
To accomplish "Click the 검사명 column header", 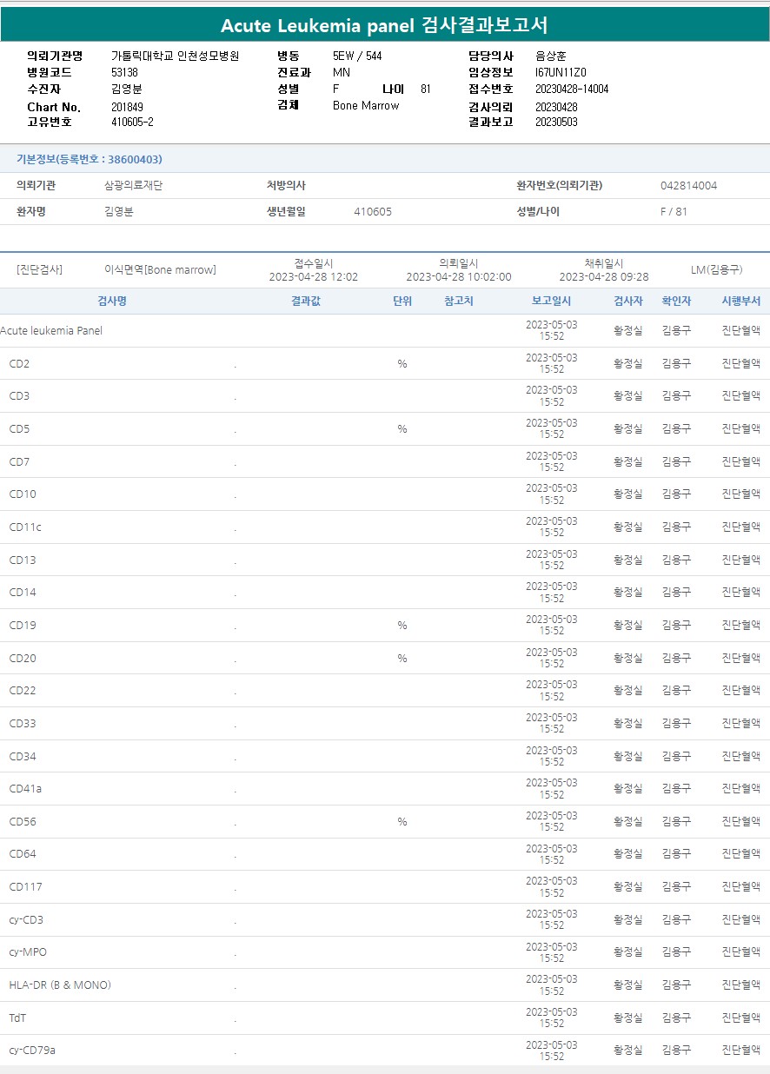I will [111, 301].
